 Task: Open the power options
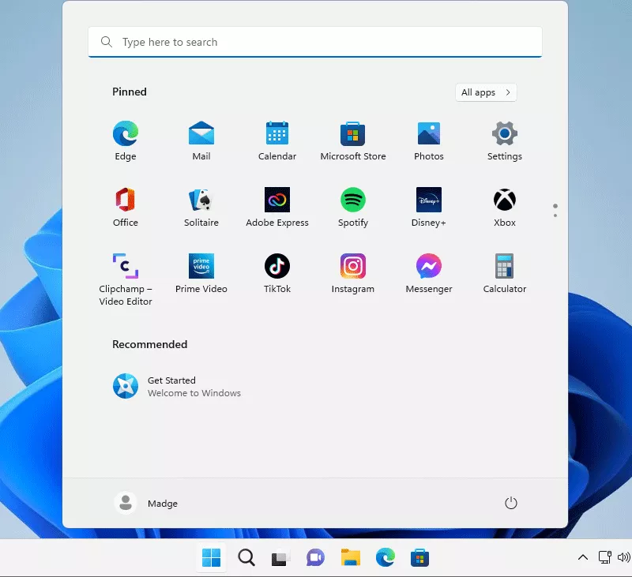pos(511,502)
